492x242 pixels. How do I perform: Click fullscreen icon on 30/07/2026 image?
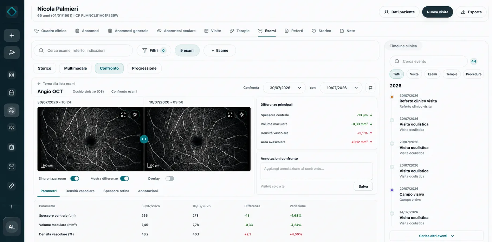pyautogui.click(x=123, y=115)
